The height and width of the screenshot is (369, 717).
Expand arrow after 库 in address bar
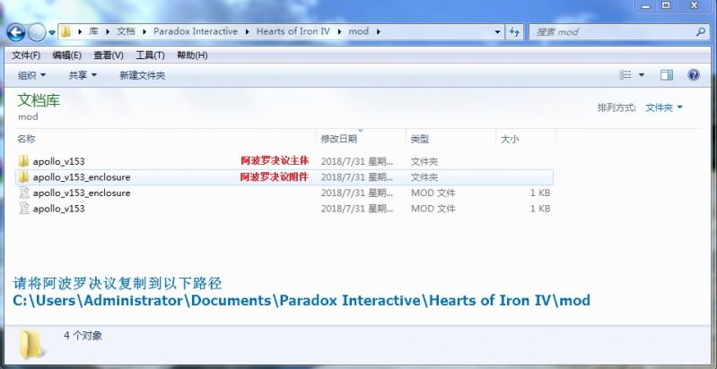108,32
